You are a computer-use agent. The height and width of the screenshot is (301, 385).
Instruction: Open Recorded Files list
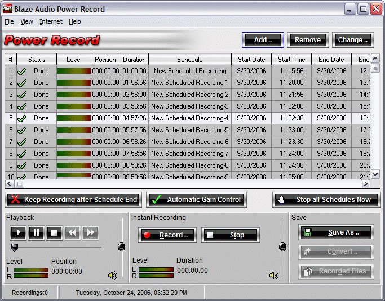336,271
